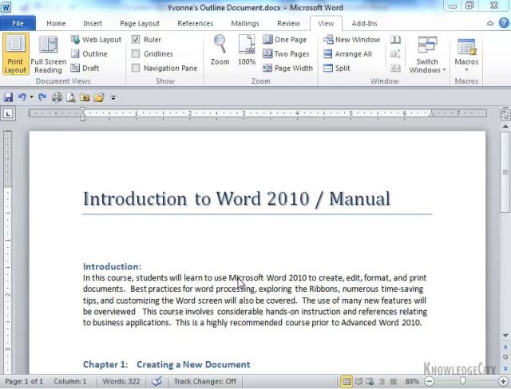
Task: Split the document window
Action: click(336, 69)
